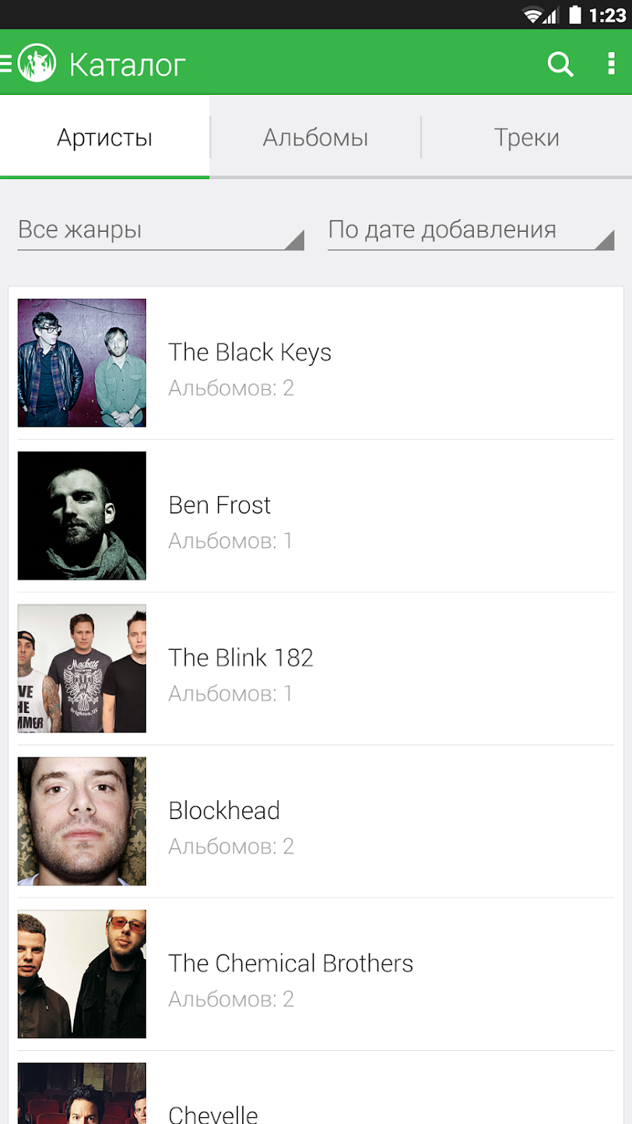The width and height of the screenshot is (632, 1124).
Task: Open Blockhead face thumbnail
Action: (82, 821)
